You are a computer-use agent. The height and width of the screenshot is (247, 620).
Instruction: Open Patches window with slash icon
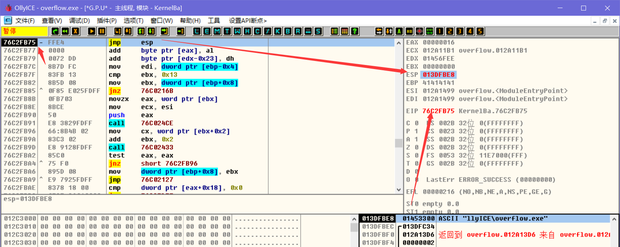(x=268, y=31)
